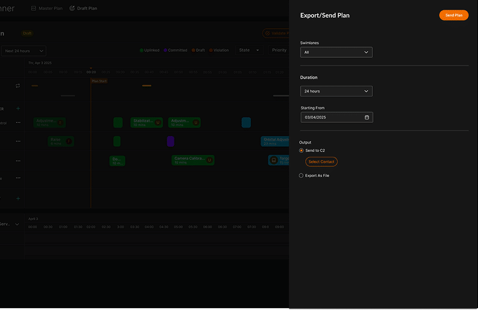Click the 00:20 tick on the upper timeline

pos(91,72)
